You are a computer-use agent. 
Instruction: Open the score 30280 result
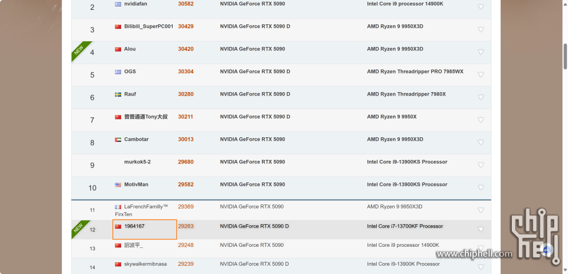tap(186, 94)
